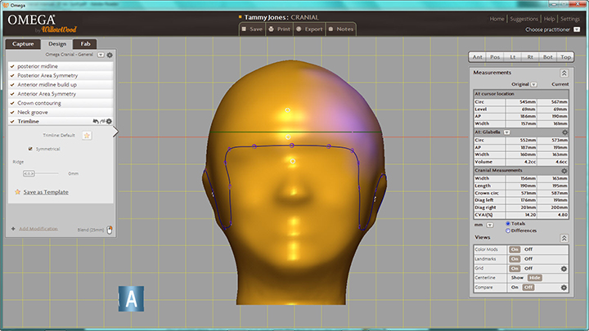Click the Save as Template link
Screen dimensions: 589x331
click(46, 192)
